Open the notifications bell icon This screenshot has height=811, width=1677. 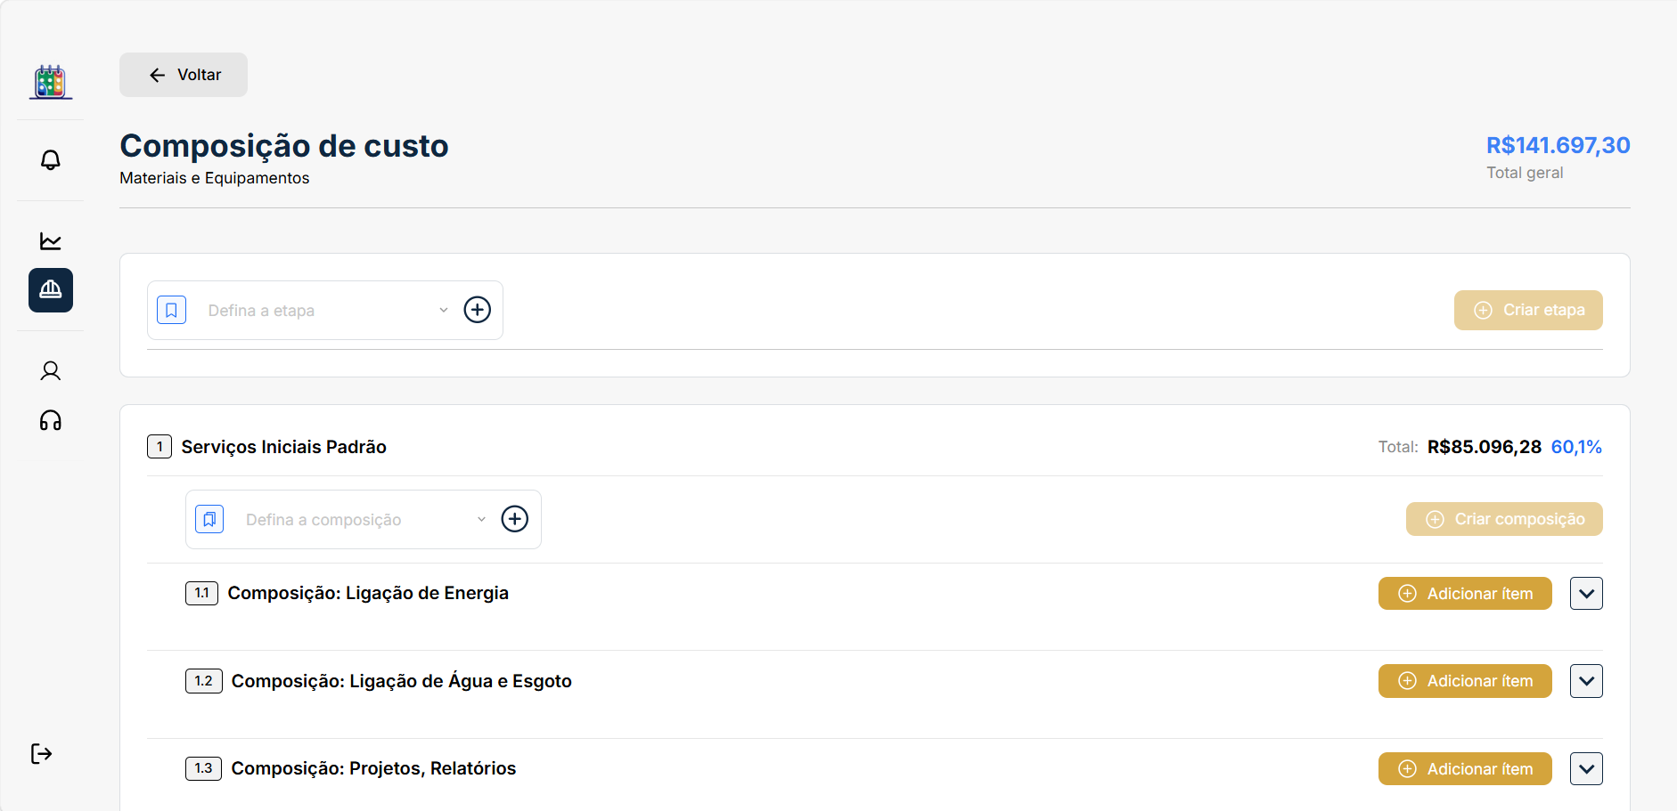point(51,159)
